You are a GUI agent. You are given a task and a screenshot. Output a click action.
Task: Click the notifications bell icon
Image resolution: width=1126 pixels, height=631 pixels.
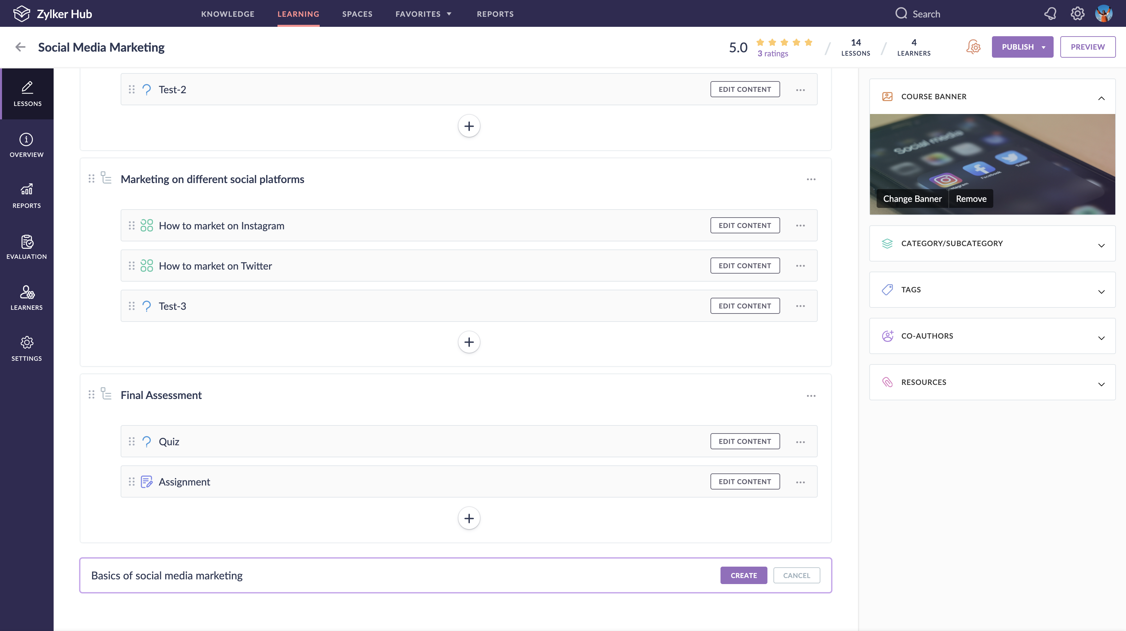click(x=1050, y=13)
